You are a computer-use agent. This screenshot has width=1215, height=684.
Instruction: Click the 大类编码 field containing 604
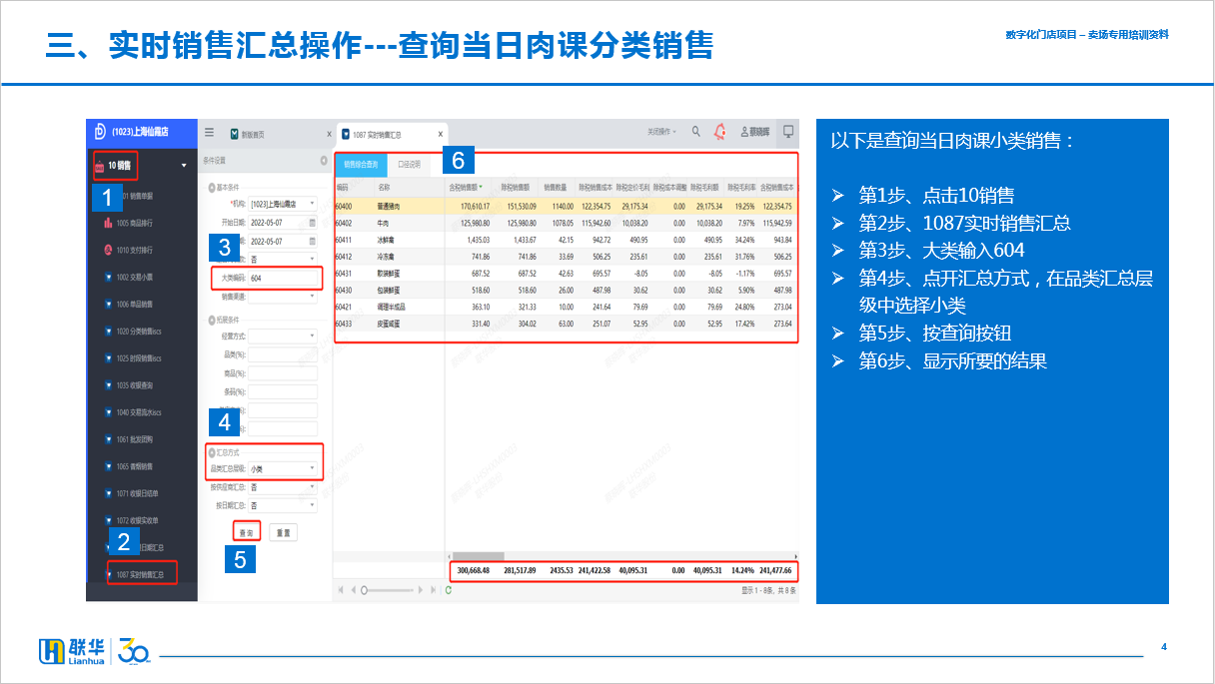[x=283, y=278]
